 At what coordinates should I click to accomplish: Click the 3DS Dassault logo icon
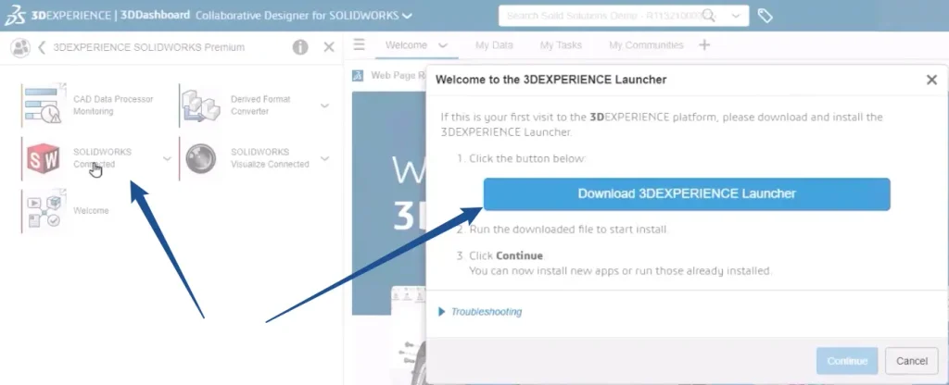(15, 16)
